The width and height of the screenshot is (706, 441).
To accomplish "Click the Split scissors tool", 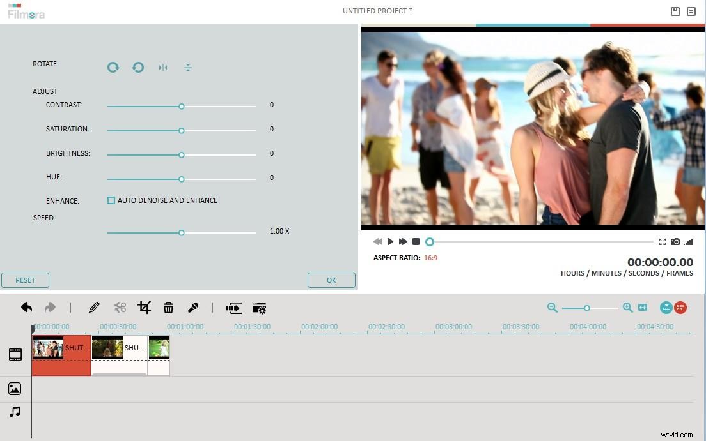I will 120,308.
